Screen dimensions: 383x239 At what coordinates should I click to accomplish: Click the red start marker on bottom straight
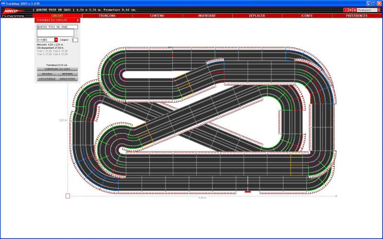click(x=248, y=191)
